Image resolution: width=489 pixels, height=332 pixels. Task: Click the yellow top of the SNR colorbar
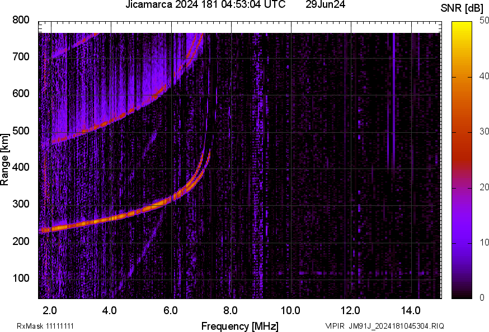click(x=462, y=23)
